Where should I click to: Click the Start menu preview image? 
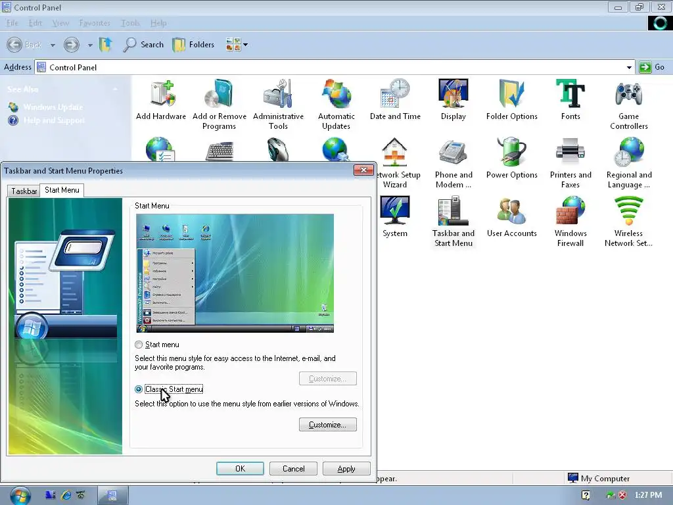coord(235,273)
